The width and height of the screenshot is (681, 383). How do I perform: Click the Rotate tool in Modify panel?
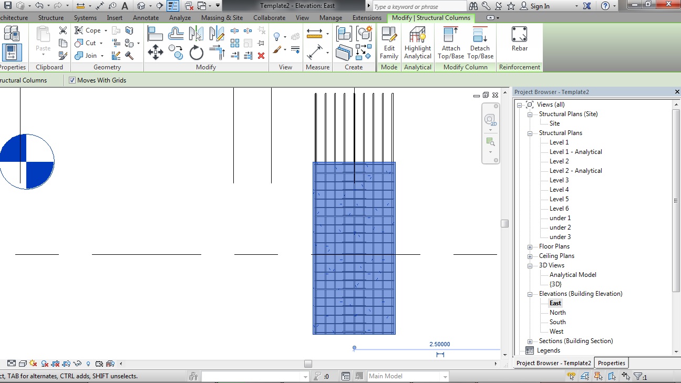coord(197,53)
